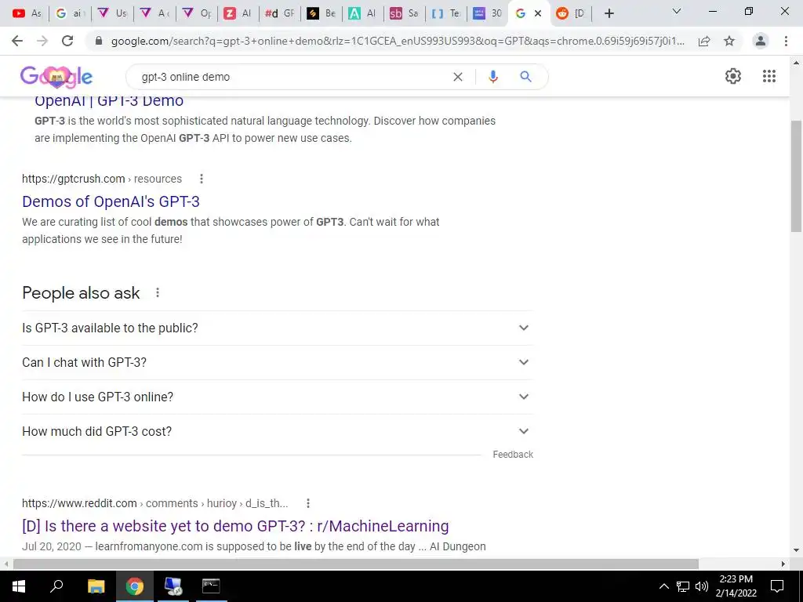Switch to the 'Te' tab
The height and width of the screenshot is (602, 803).
tap(446, 13)
